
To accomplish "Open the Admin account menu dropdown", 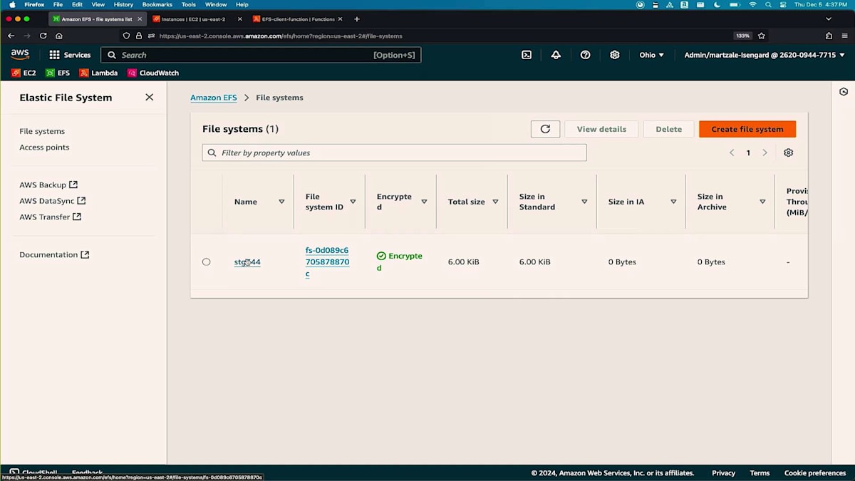I will (x=765, y=55).
